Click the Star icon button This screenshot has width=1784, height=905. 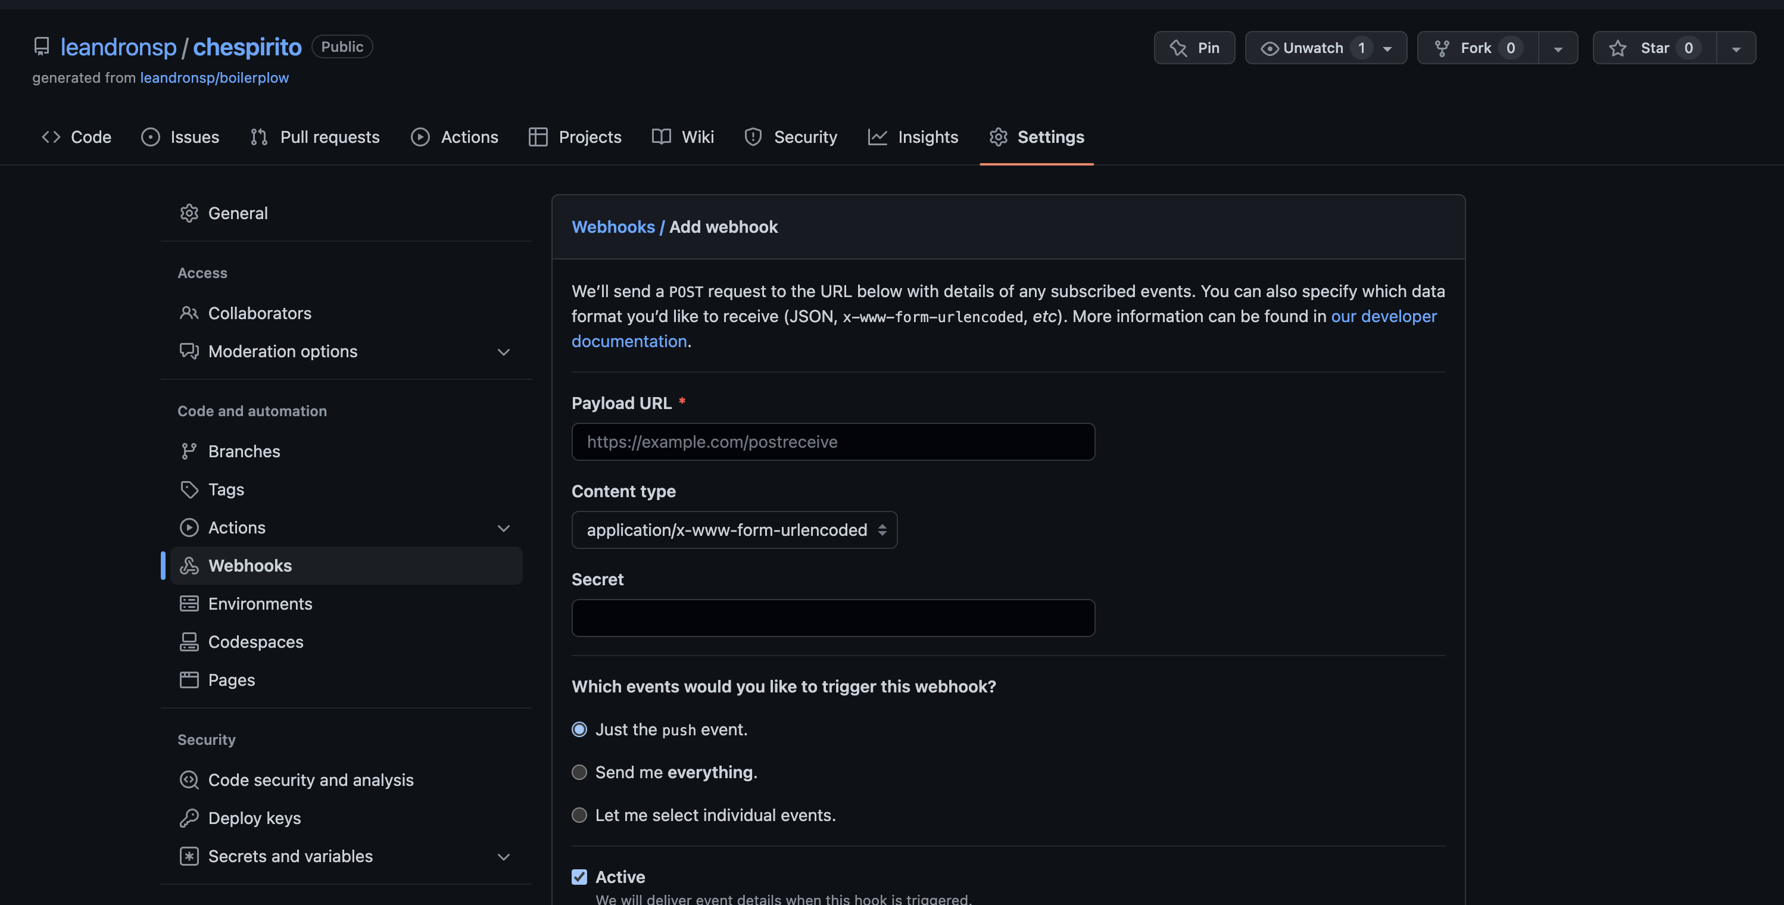(1618, 48)
